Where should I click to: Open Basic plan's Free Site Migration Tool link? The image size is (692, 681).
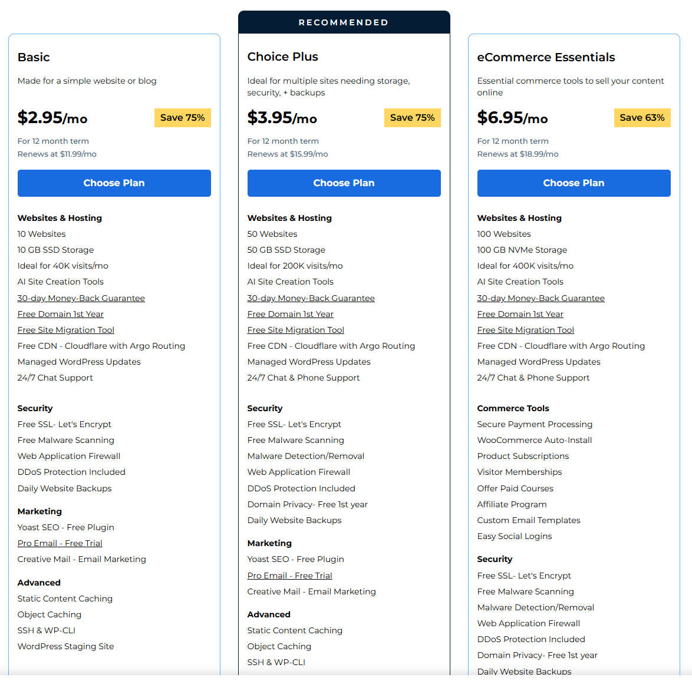click(x=65, y=330)
